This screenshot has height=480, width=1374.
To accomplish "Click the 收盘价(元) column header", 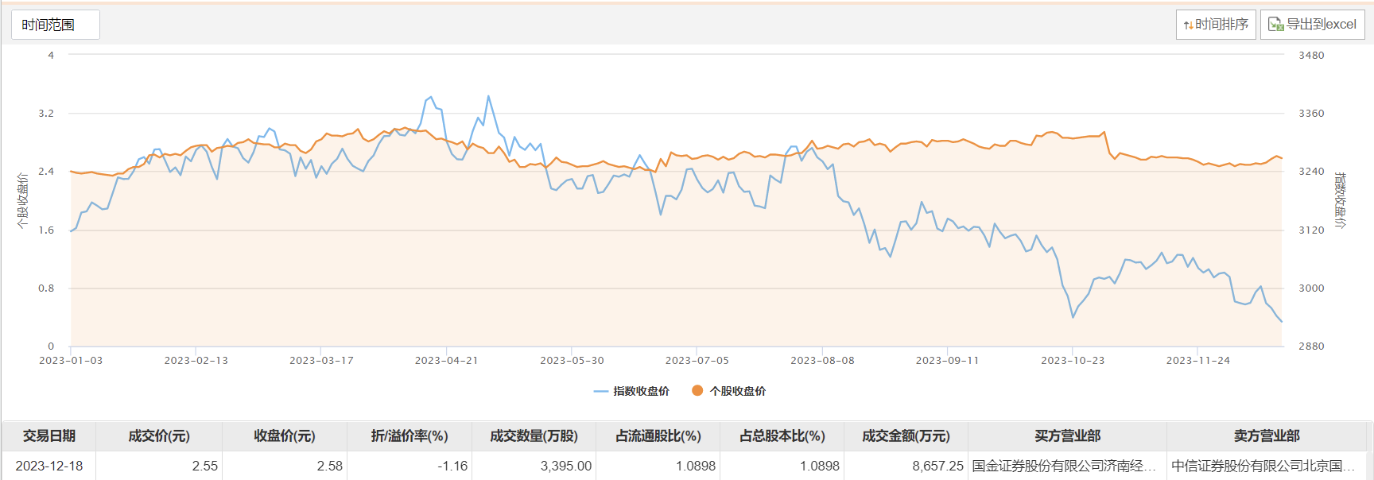I will tap(285, 436).
